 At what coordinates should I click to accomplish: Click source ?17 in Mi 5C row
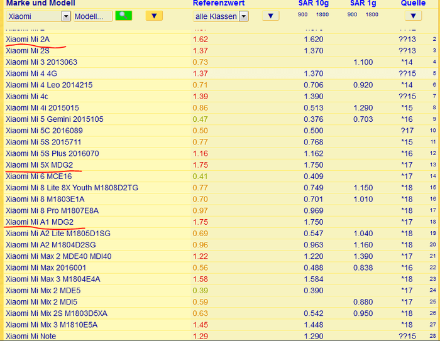pos(407,131)
